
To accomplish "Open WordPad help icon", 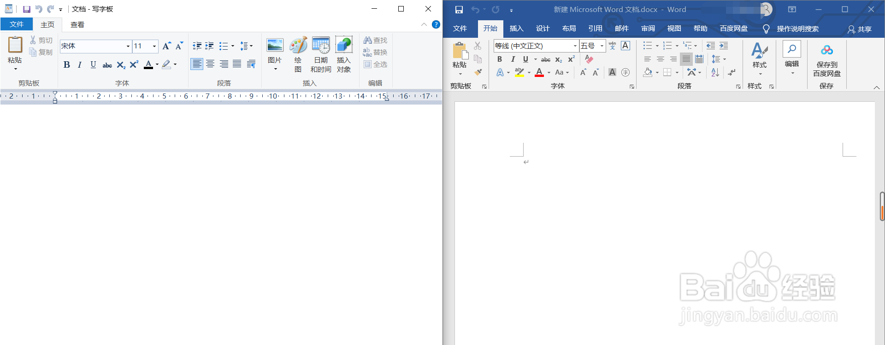I will [x=436, y=24].
